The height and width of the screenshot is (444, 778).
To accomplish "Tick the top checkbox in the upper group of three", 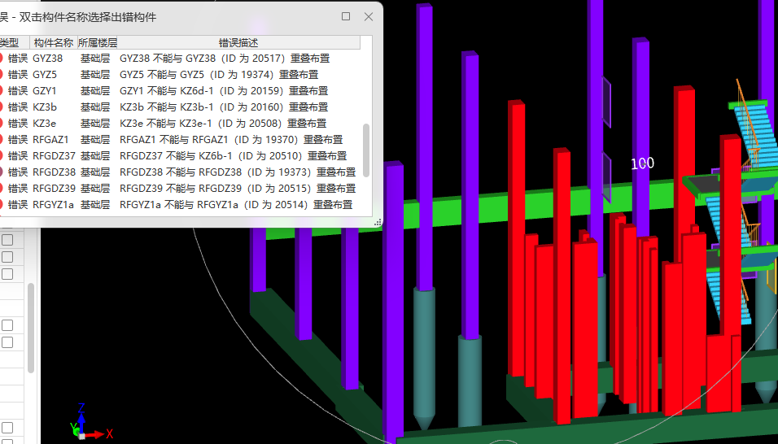I will pyautogui.click(x=7, y=240).
